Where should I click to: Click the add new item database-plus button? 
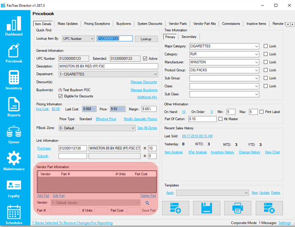pos(175,208)
